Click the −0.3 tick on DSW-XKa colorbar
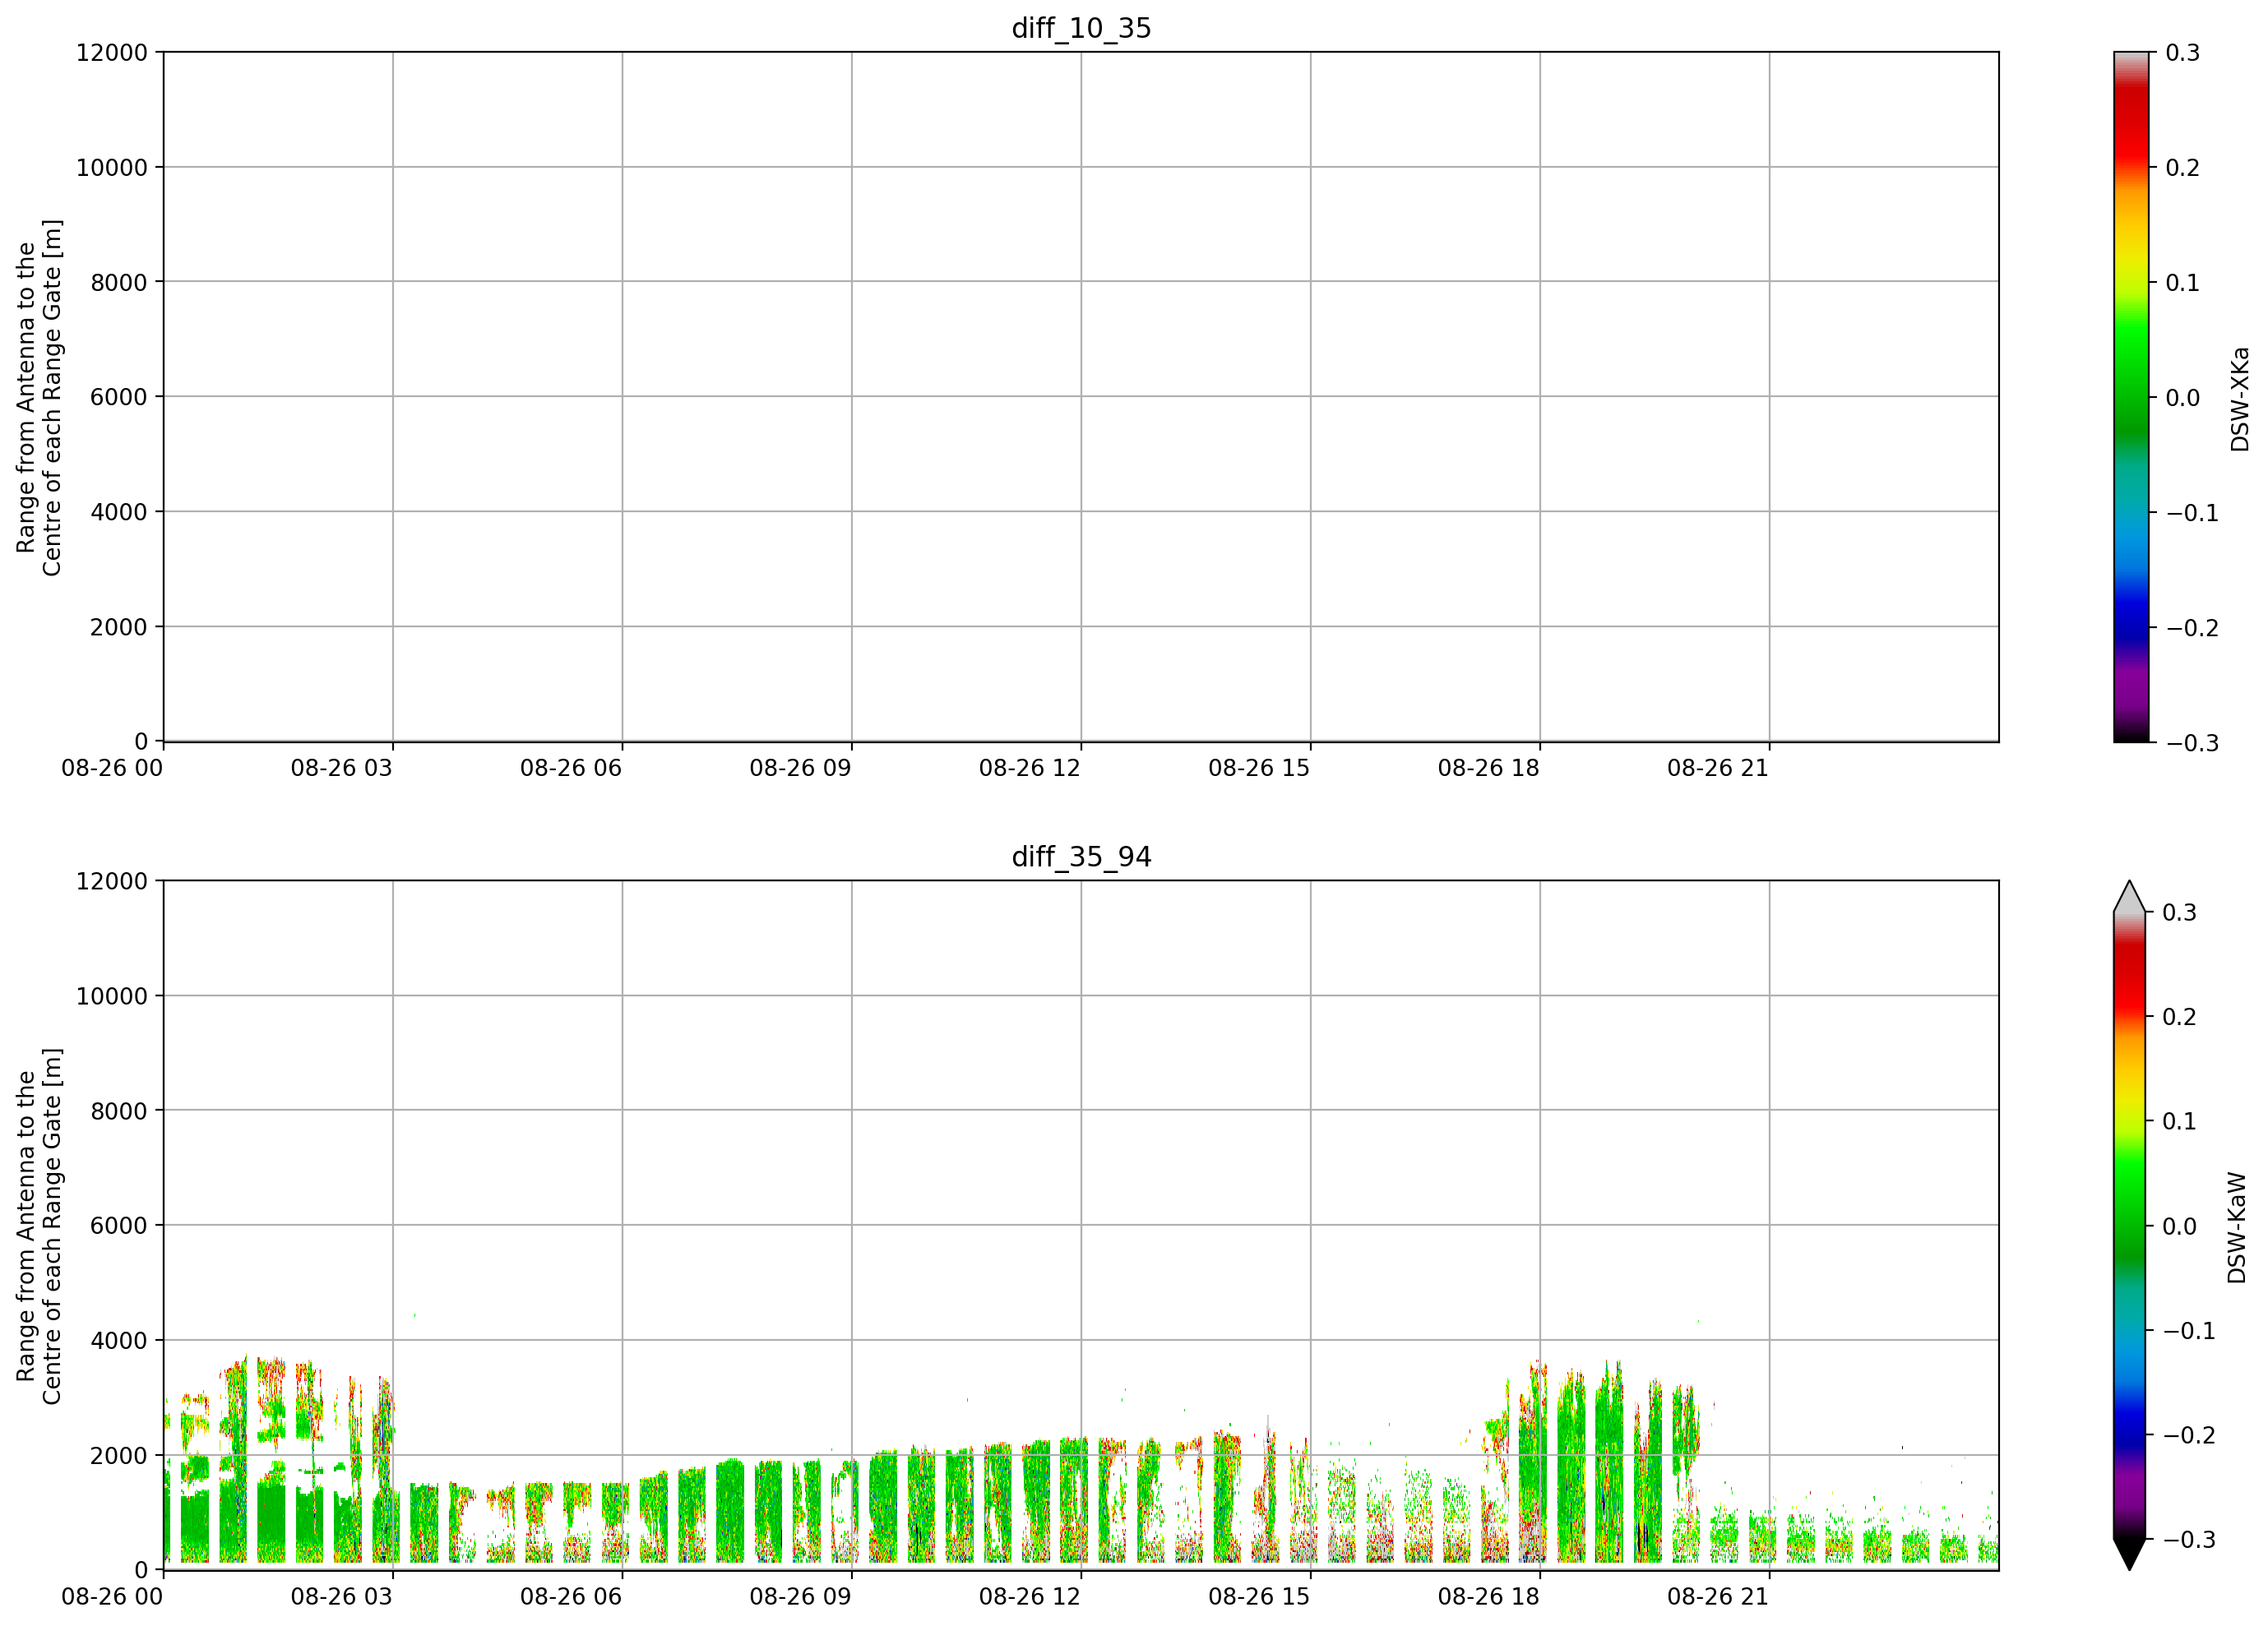The image size is (2268, 1626). [2192, 742]
